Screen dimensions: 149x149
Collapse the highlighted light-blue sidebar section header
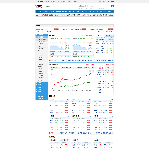pyautogui.click(x=41, y=37)
